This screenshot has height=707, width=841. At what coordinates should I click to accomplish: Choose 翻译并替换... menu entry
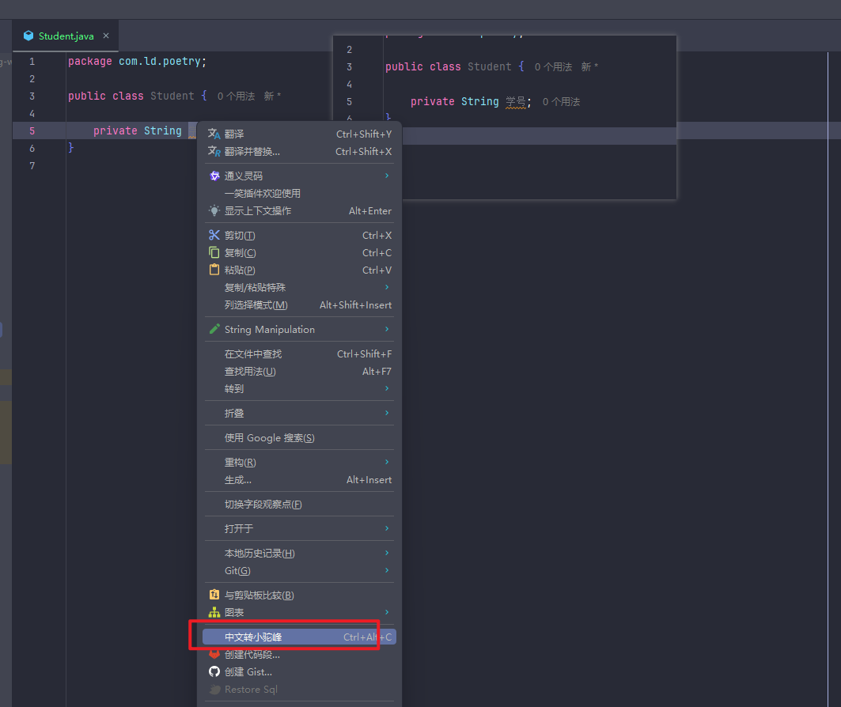coord(299,152)
